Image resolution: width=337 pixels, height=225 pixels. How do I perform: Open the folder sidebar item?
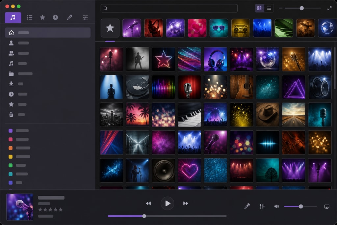coord(11,74)
